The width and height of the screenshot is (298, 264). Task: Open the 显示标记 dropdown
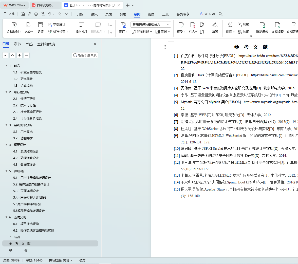pos(142,32)
